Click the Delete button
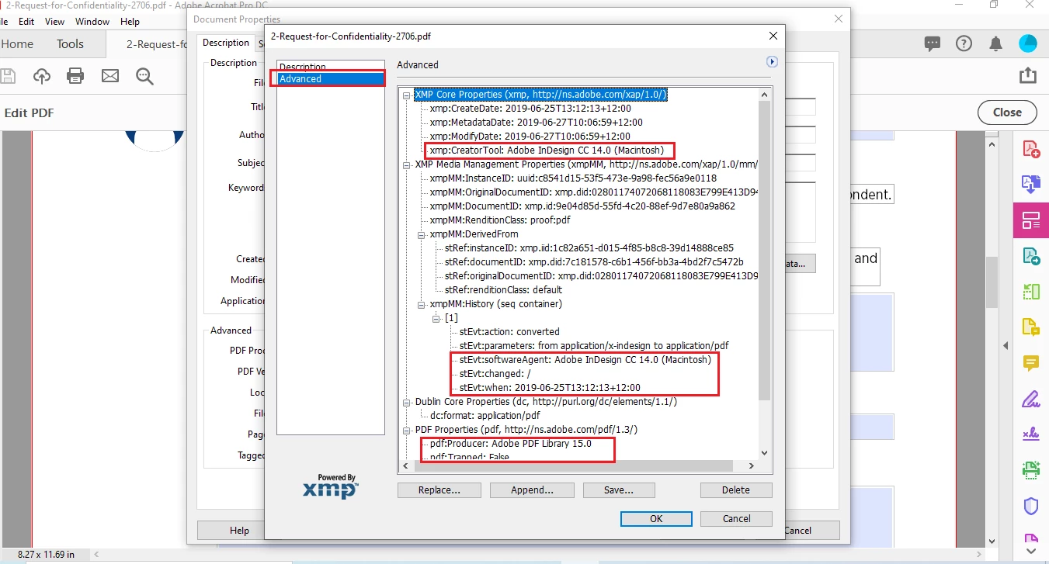 tap(736, 490)
